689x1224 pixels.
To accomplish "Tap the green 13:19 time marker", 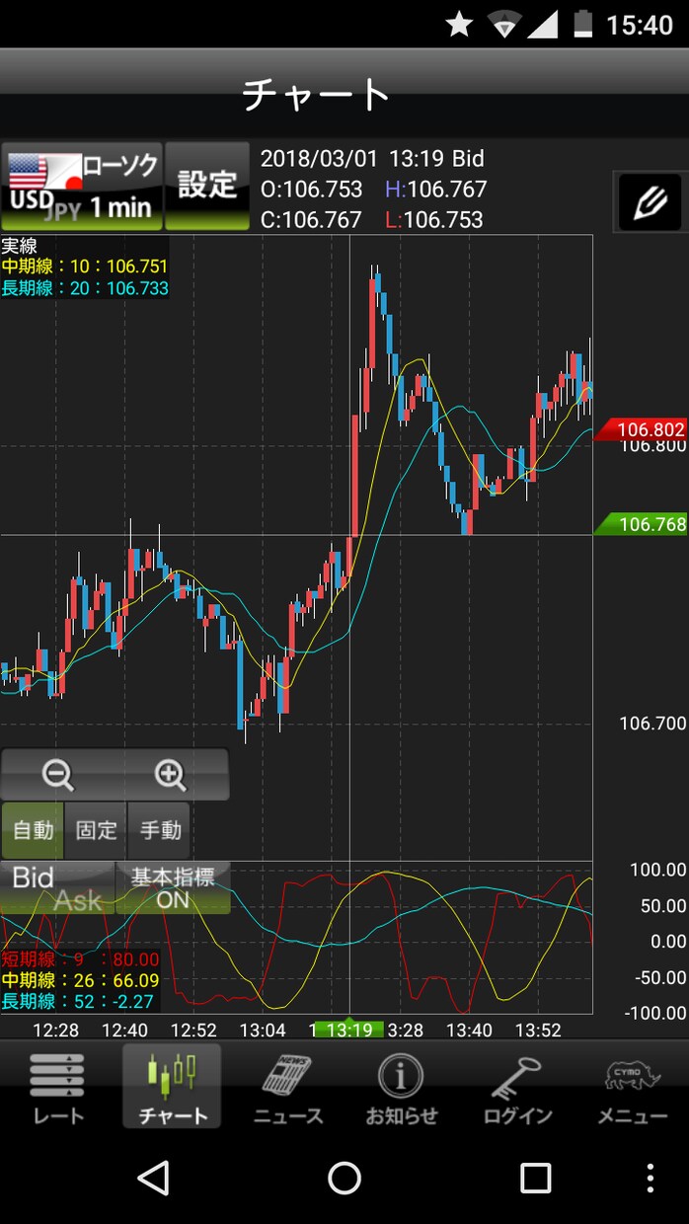I will pyautogui.click(x=349, y=1030).
